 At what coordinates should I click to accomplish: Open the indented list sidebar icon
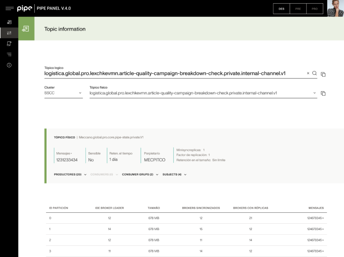9,54
